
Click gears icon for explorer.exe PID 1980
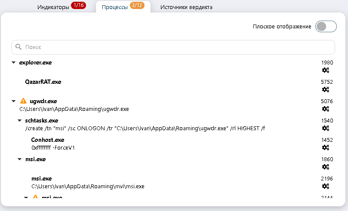point(326,70)
